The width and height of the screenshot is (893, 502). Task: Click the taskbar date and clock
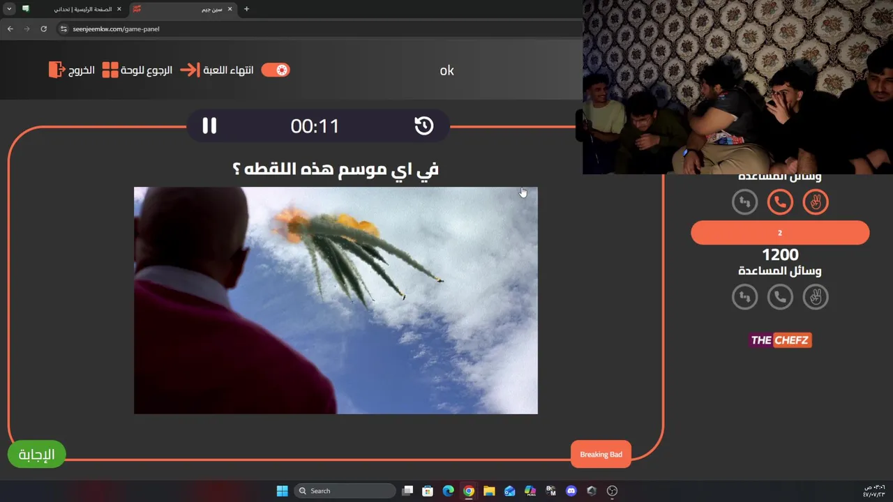874,491
